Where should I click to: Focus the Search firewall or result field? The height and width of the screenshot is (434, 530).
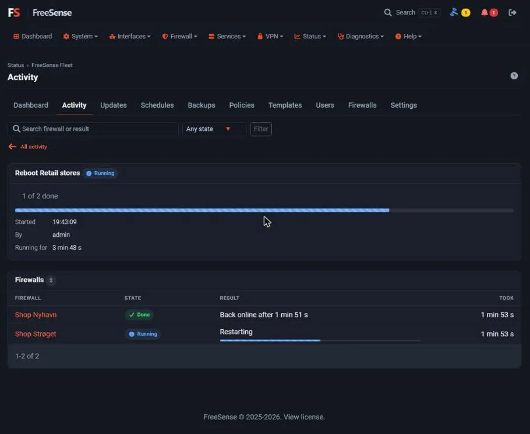pyautogui.click(x=93, y=129)
